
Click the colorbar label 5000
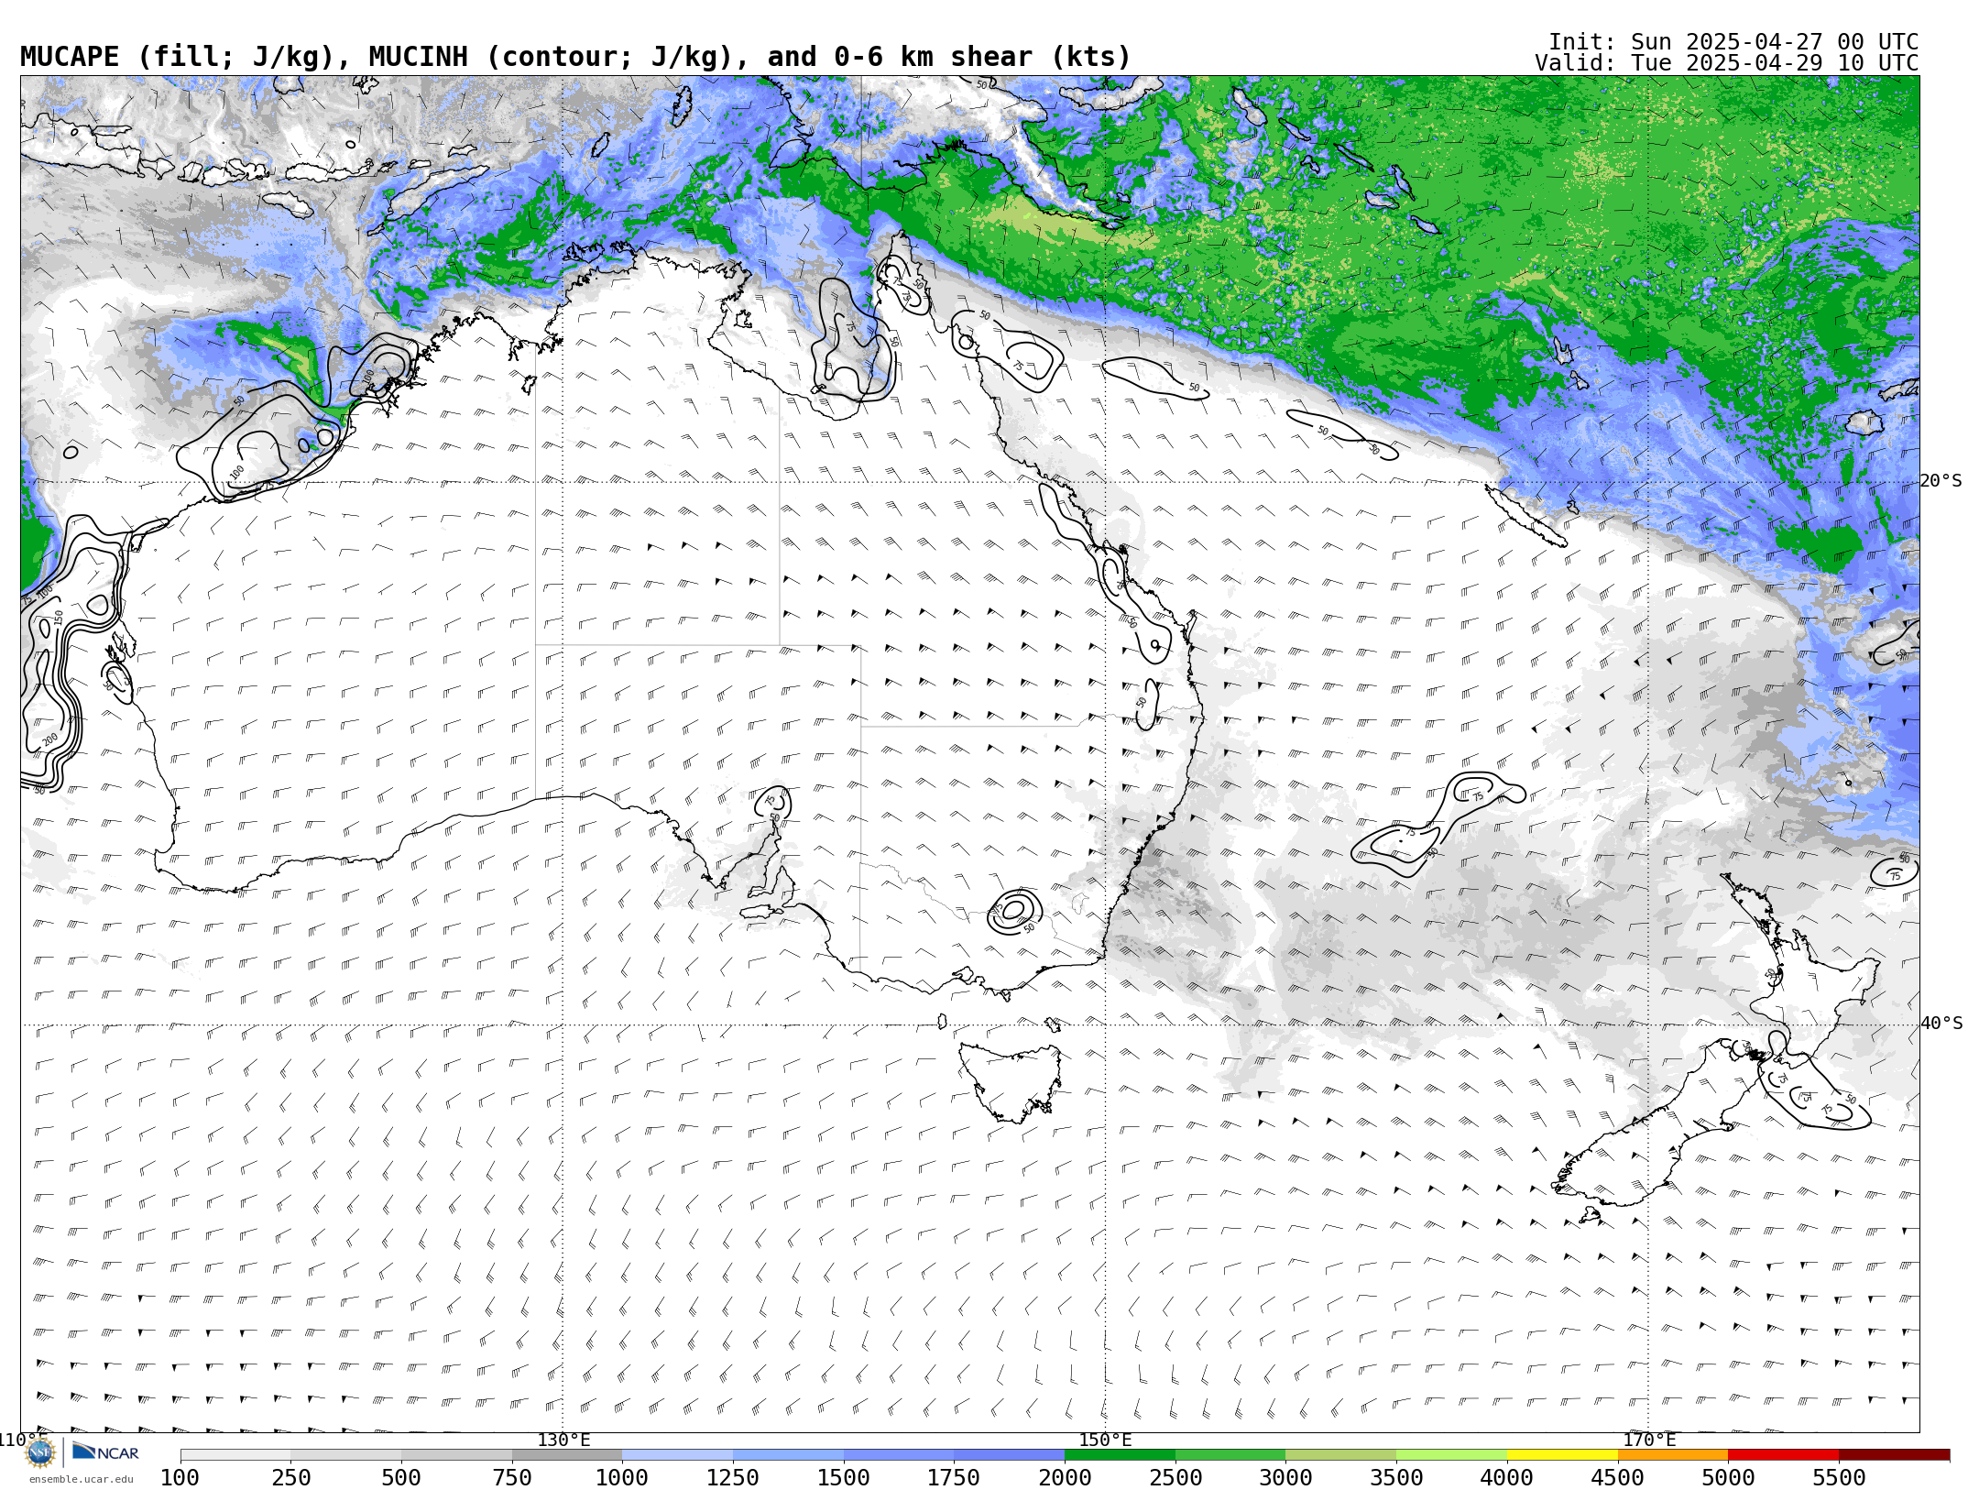pos(1728,1477)
